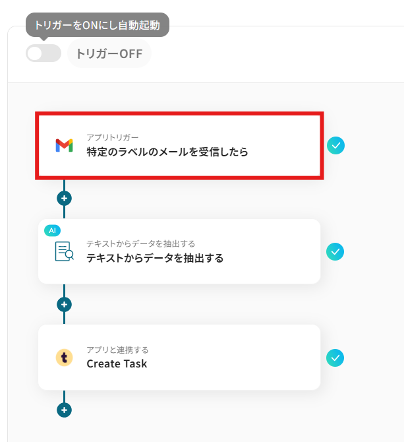Image resolution: width=404 pixels, height=442 pixels.
Task: Click the document search icon
Action: click(64, 251)
